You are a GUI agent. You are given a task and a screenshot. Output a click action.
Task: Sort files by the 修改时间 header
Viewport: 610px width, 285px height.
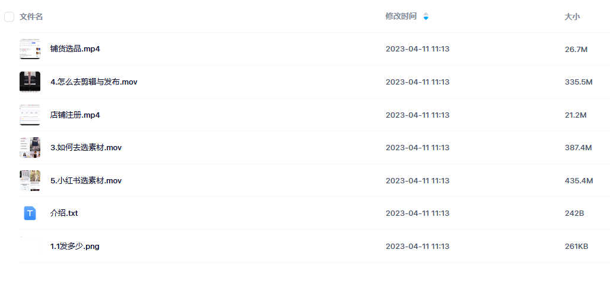(401, 17)
